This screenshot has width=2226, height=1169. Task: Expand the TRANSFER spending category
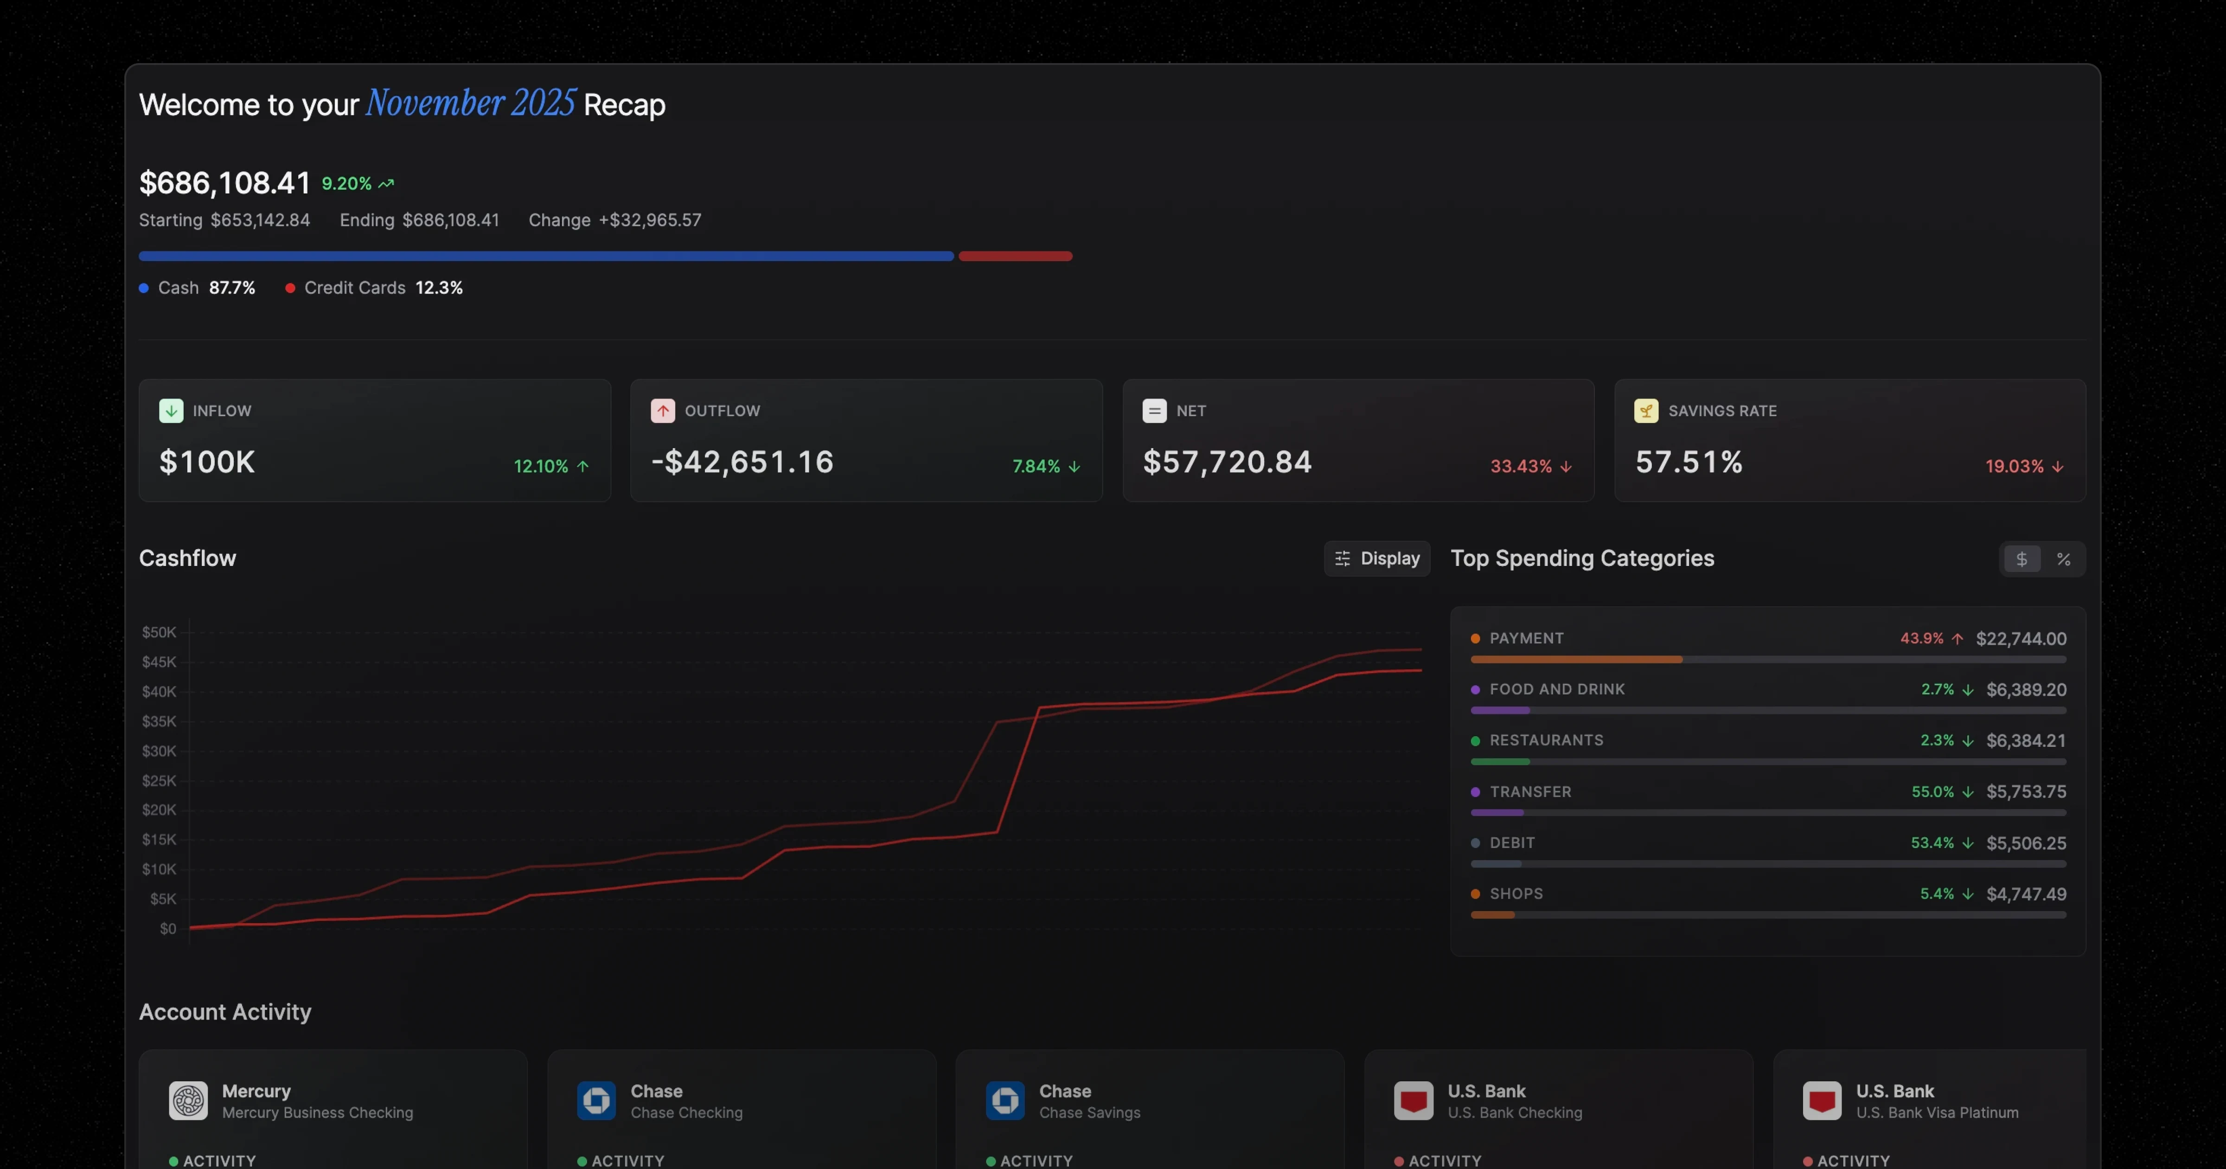pos(1529,791)
